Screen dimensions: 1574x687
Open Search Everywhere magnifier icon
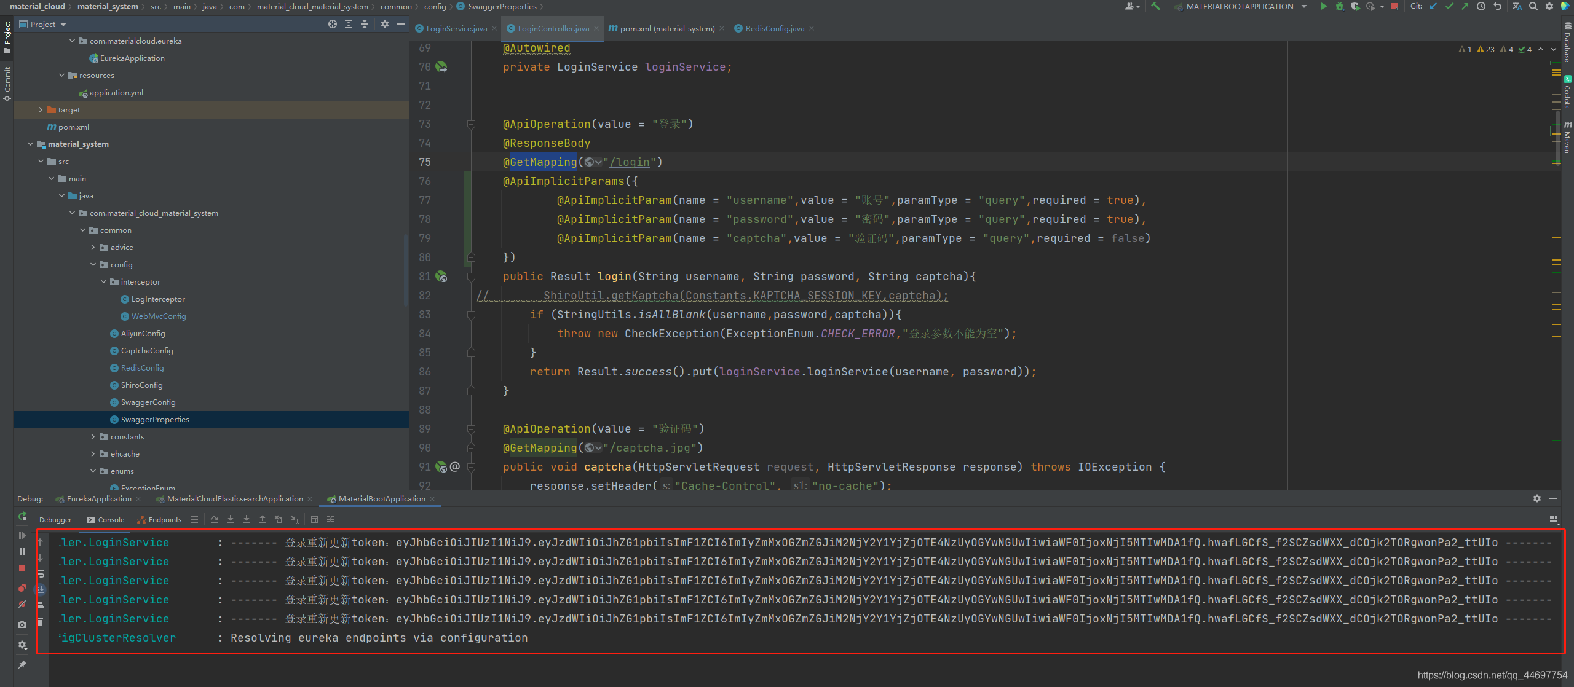(x=1533, y=7)
